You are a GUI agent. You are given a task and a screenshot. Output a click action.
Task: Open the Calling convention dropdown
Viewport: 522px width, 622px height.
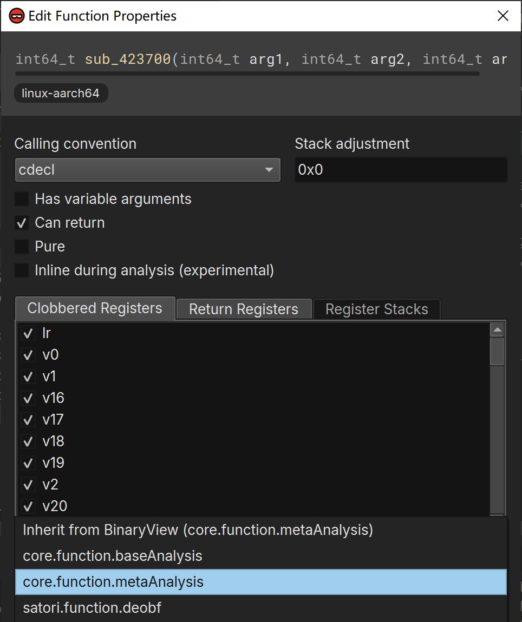147,170
